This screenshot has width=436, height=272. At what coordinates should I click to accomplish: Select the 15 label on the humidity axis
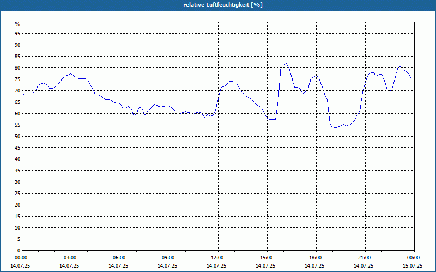[17, 217]
